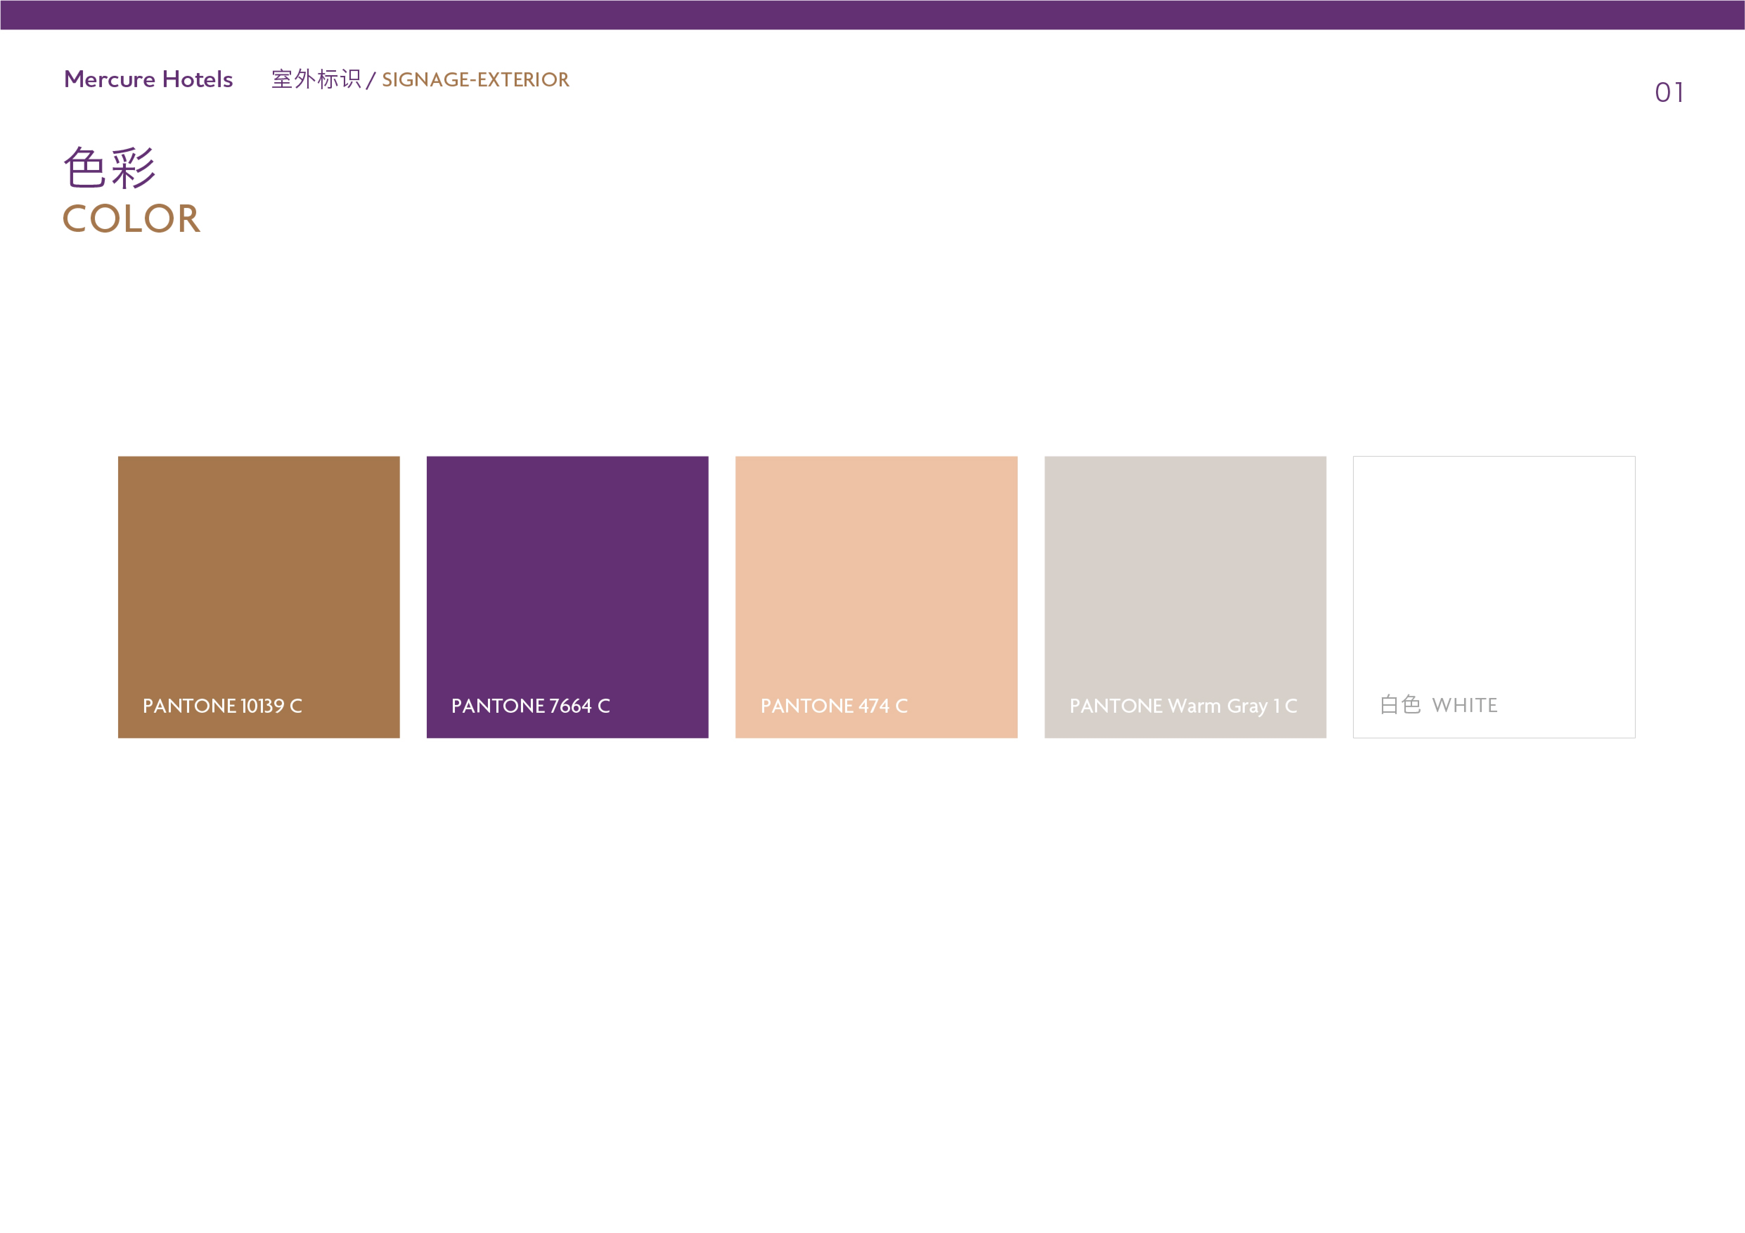Click the PANTONE 10139 C brown swatch
1745x1233 pixels.
coord(258,596)
